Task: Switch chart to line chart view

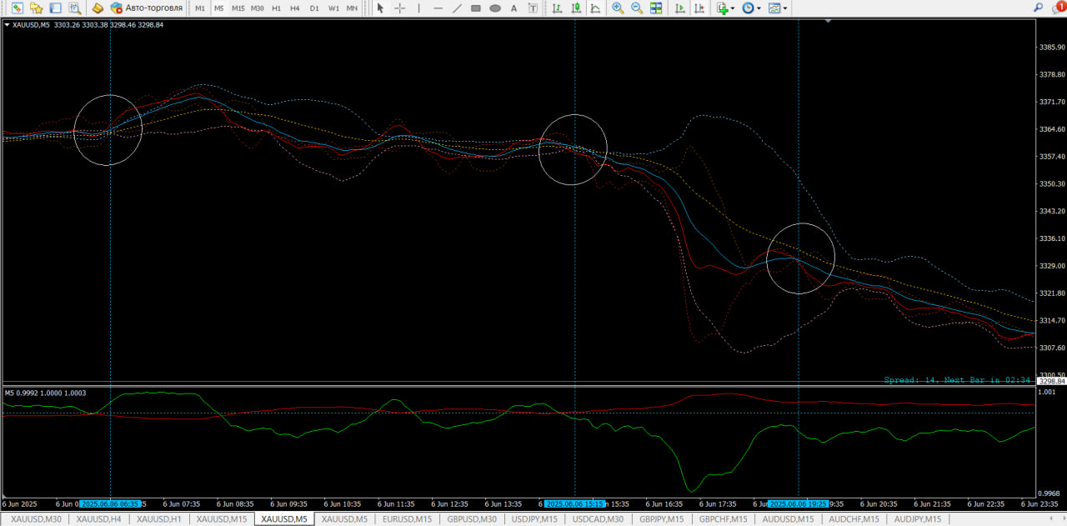Action: pyautogui.click(x=595, y=8)
